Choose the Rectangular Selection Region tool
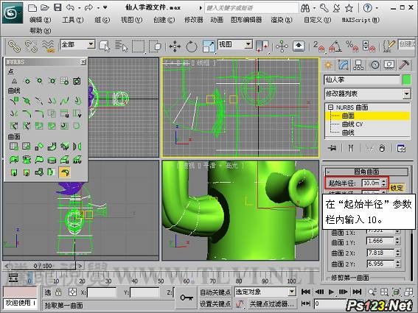The height and width of the screenshot is (313, 418). [138, 46]
